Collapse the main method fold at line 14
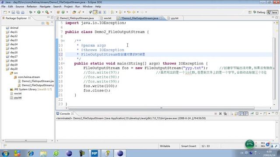Image resolution: width=280 pixels, height=157 pixels. pyautogui.click(x=64, y=63)
